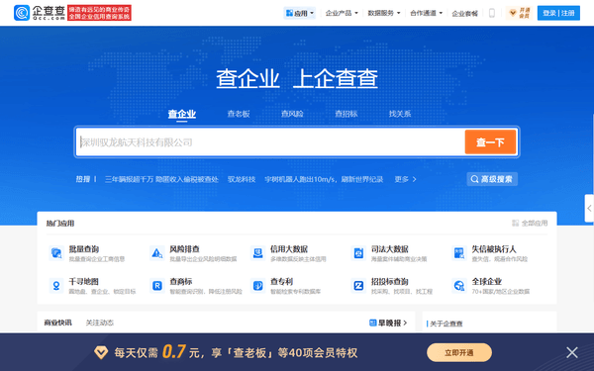Expand the 应用 dropdown menu
Screen dimensions: 594x371
pos(300,13)
